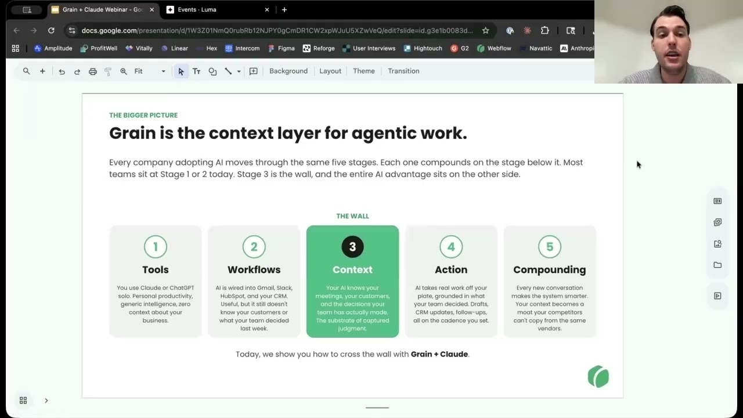Open the browser Extensions puzzle icon
Image resolution: width=743 pixels, height=418 pixels.
[x=544, y=31]
